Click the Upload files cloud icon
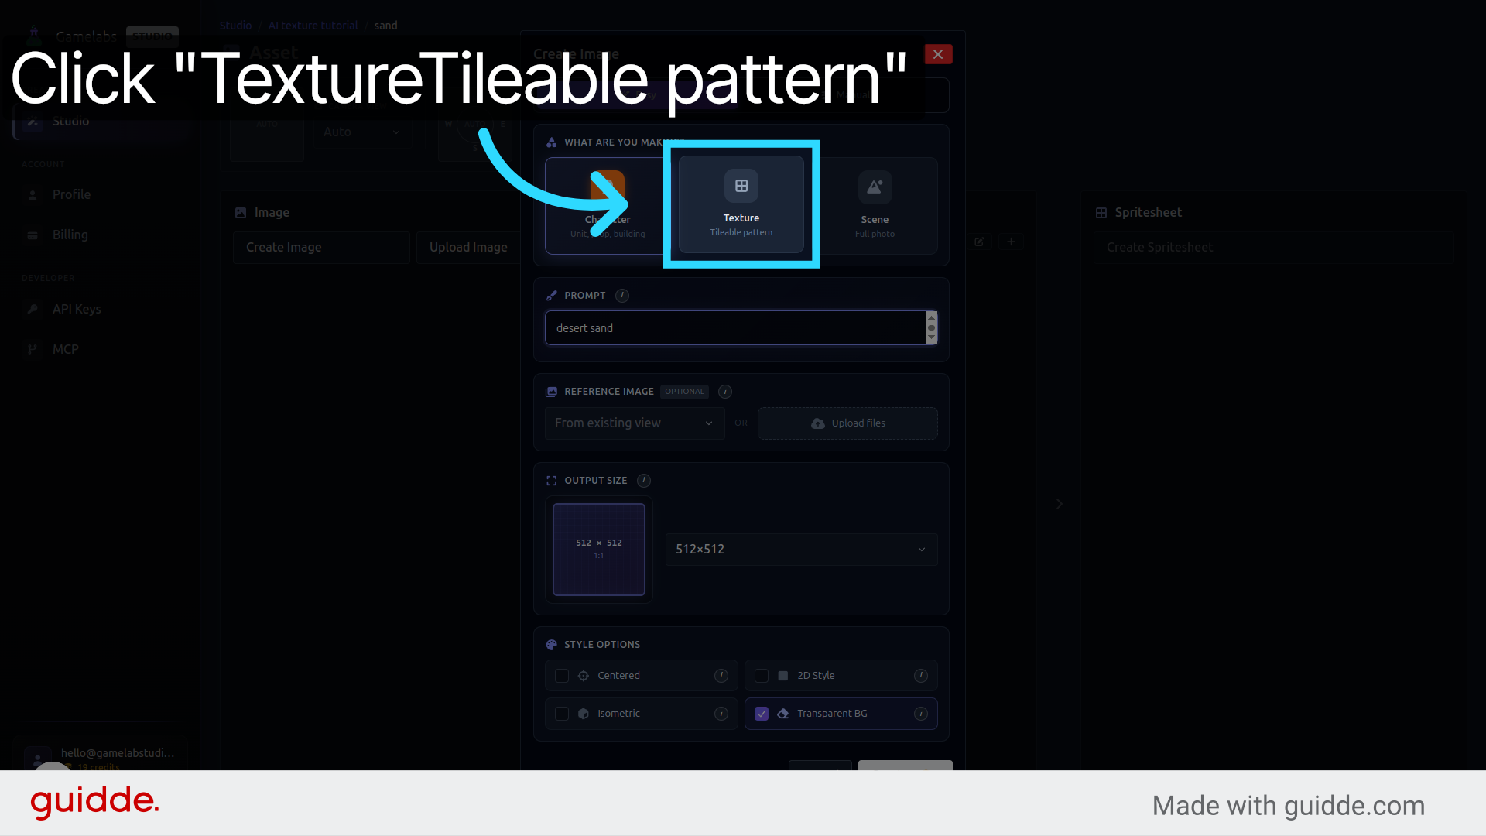Viewport: 1486px width, 836px height. [x=818, y=423]
